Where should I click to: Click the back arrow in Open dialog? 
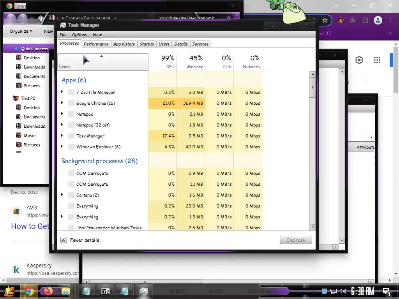[x=11, y=19]
